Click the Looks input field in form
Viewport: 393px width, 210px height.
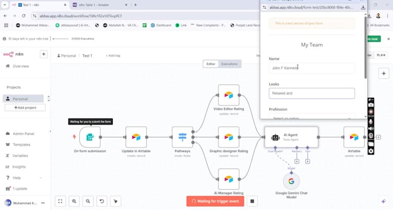tap(312, 93)
